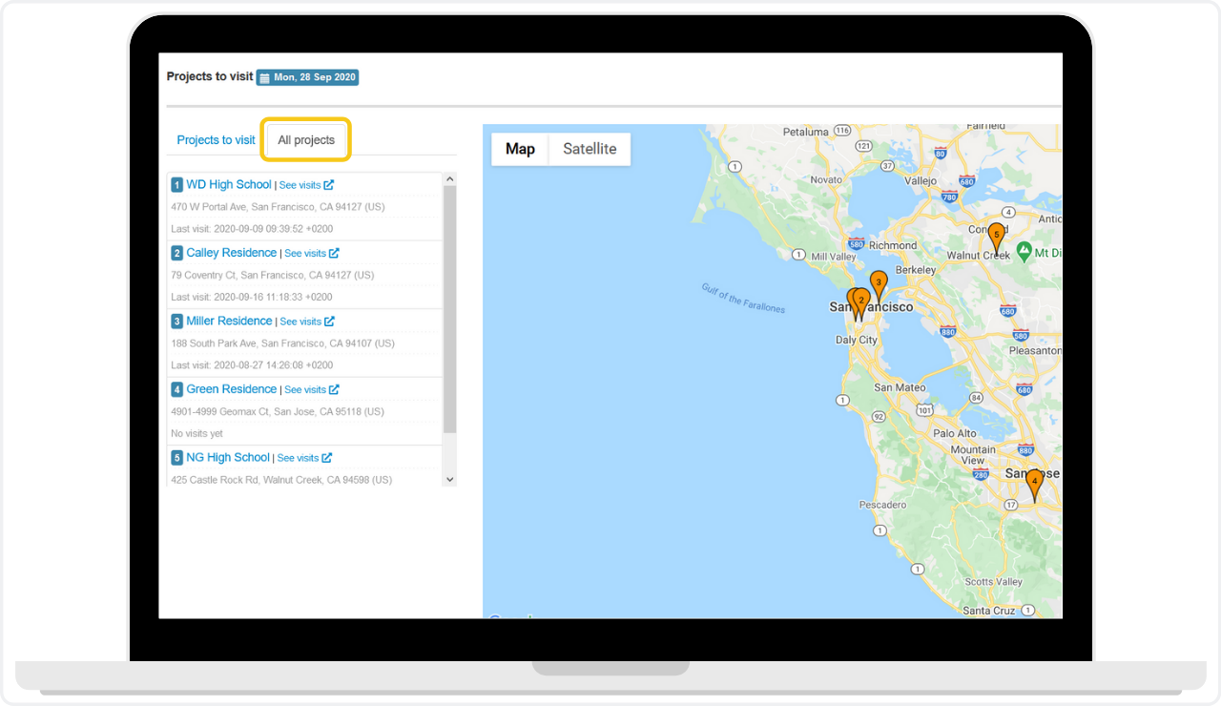Viewport: 1221px width, 706px height.
Task: Switch to the Projects to visit tab
Action: [x=216, y=140]
